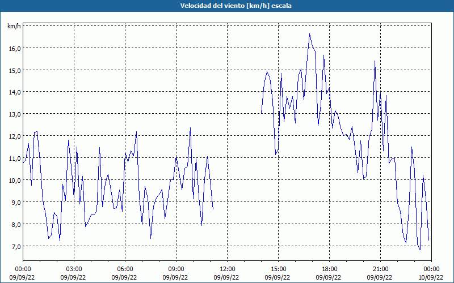
Task: Click the '09/09/22' date under 15:00
Action: click(278, 277)
